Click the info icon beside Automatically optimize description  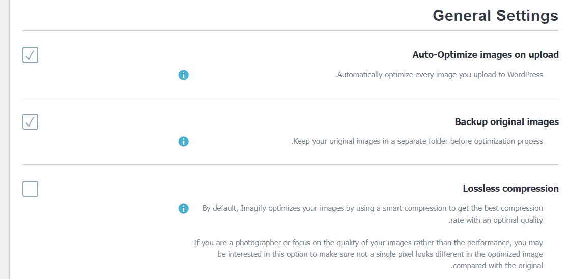pos(184,75)
